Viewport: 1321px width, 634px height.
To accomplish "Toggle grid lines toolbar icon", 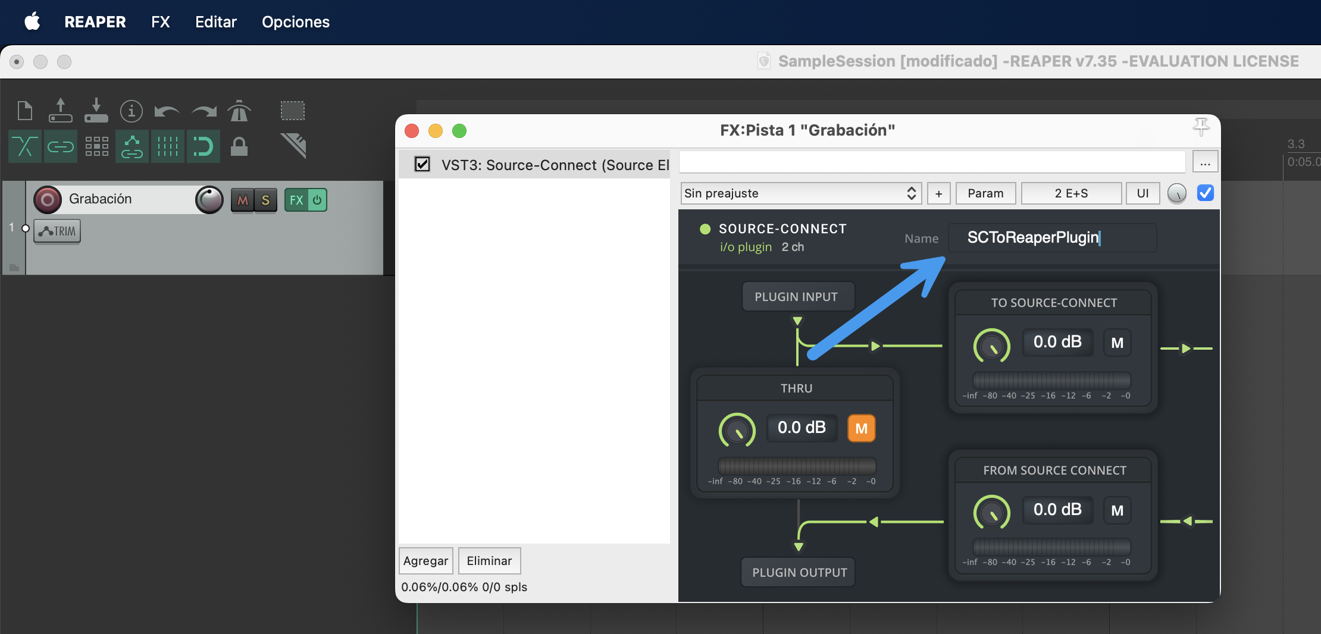I will pos(168,146).
